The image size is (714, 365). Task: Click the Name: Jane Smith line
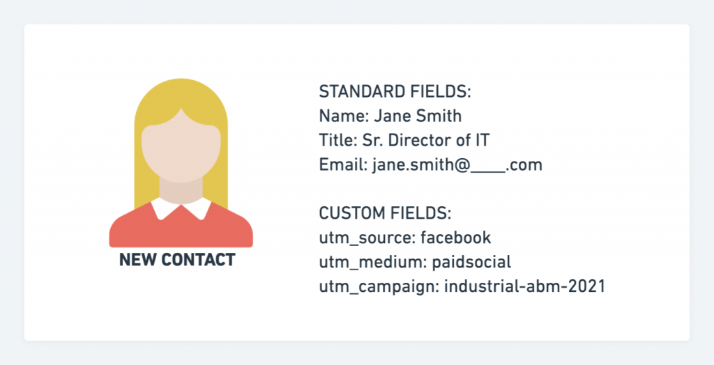(x=390, y=116)
